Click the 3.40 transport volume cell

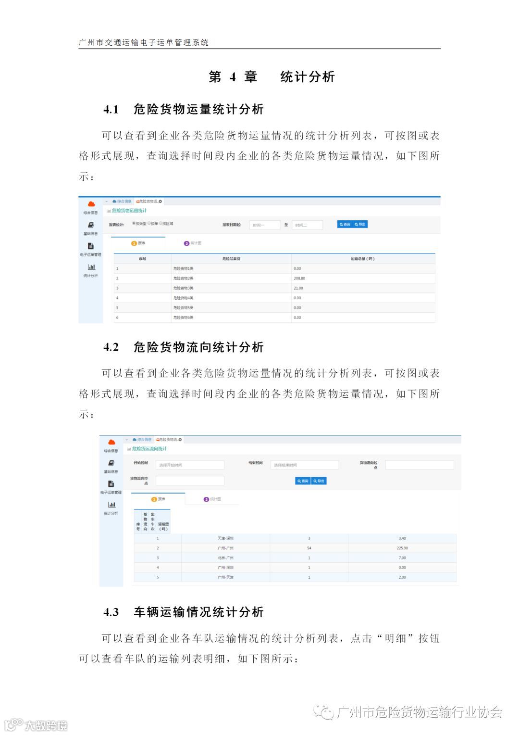(402, 539)
